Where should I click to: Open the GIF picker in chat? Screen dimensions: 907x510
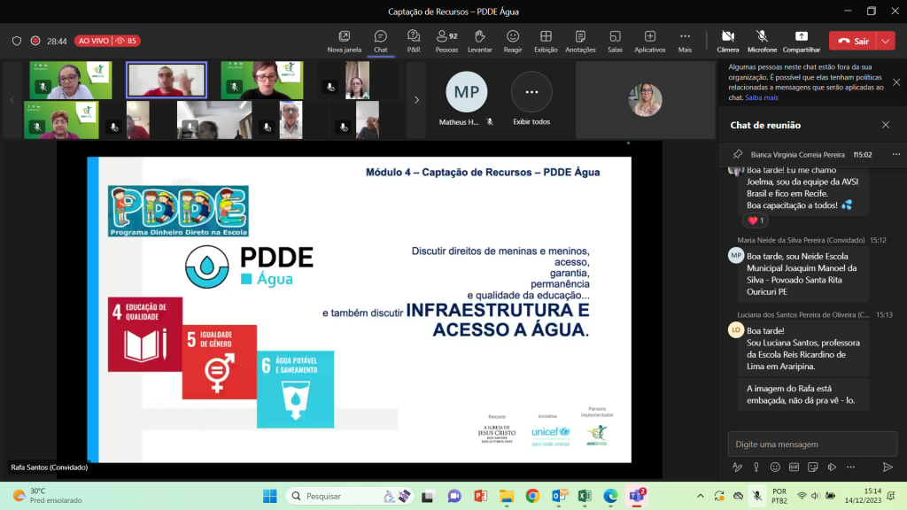[x=794, y=467]
